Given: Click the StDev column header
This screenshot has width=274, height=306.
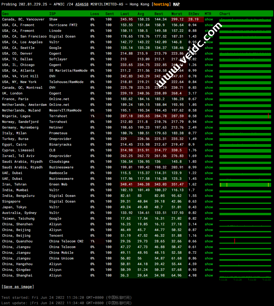Looking at the screenshot, I should pos(194,14).
